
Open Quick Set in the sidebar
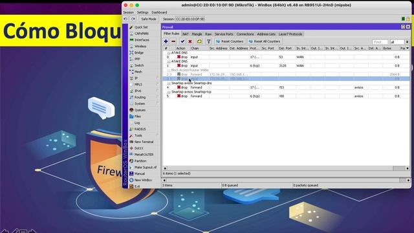(x=141, y=27)
